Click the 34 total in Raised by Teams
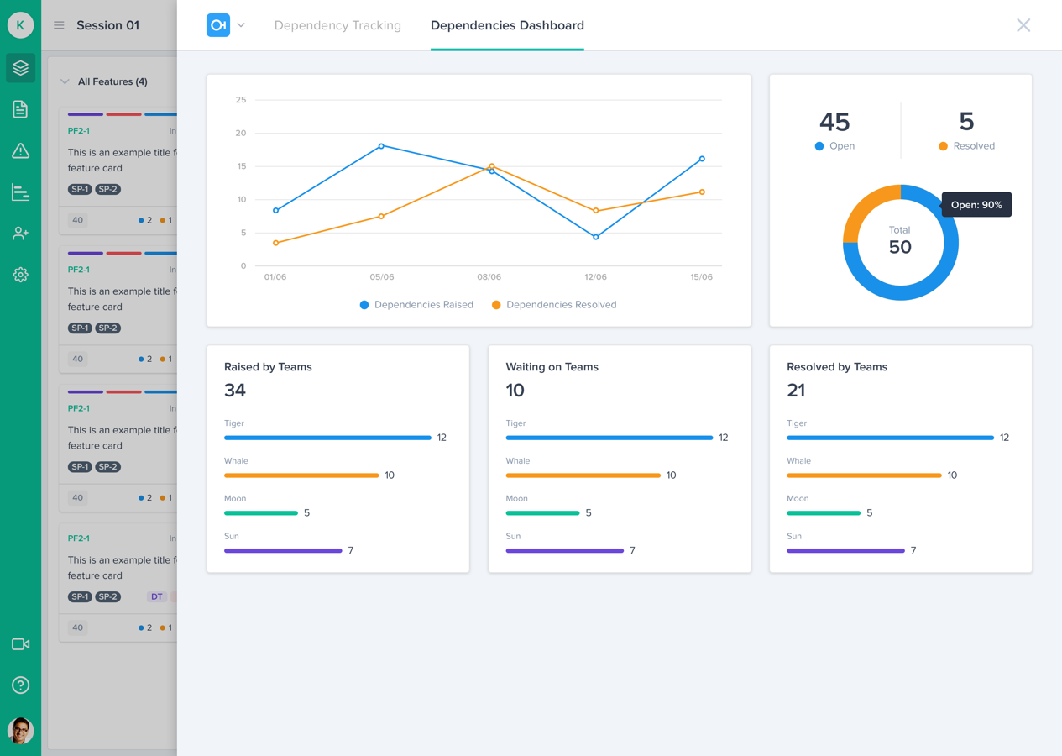Screen dimensions: 1062x756 [235, 391]
